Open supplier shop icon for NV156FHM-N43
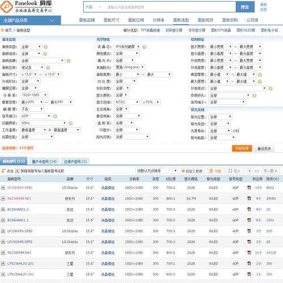 pos(249,252)
